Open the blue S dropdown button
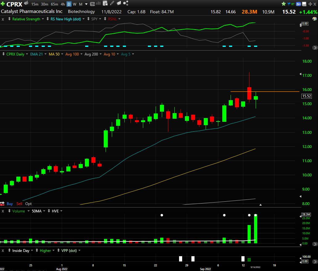This screenshot has height=271, width=318. pos(298,4)
